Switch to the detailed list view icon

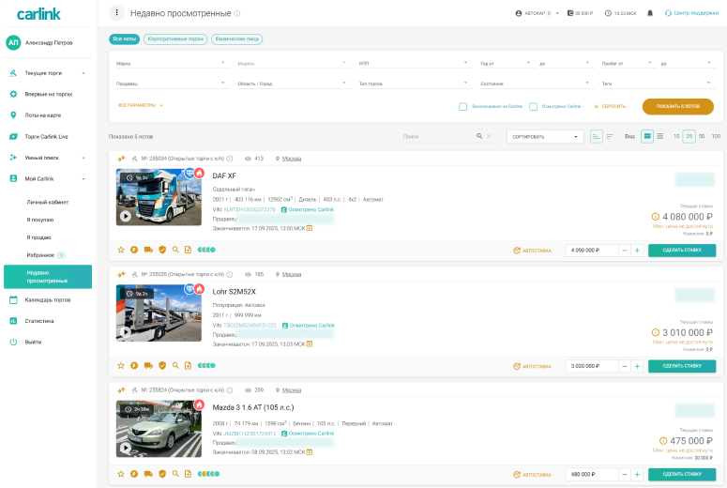[x=647, y=136]
